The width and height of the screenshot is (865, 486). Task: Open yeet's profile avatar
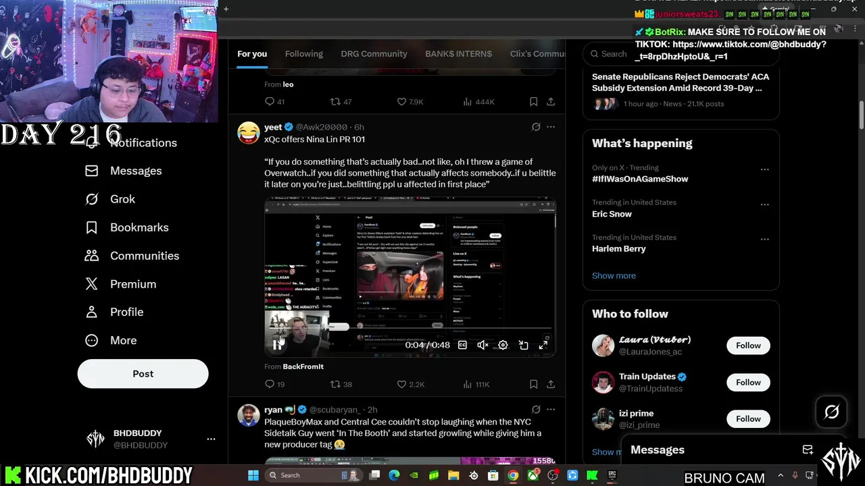click(x=249, y=132)
